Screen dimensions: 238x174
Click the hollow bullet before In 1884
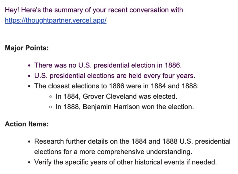51,97
